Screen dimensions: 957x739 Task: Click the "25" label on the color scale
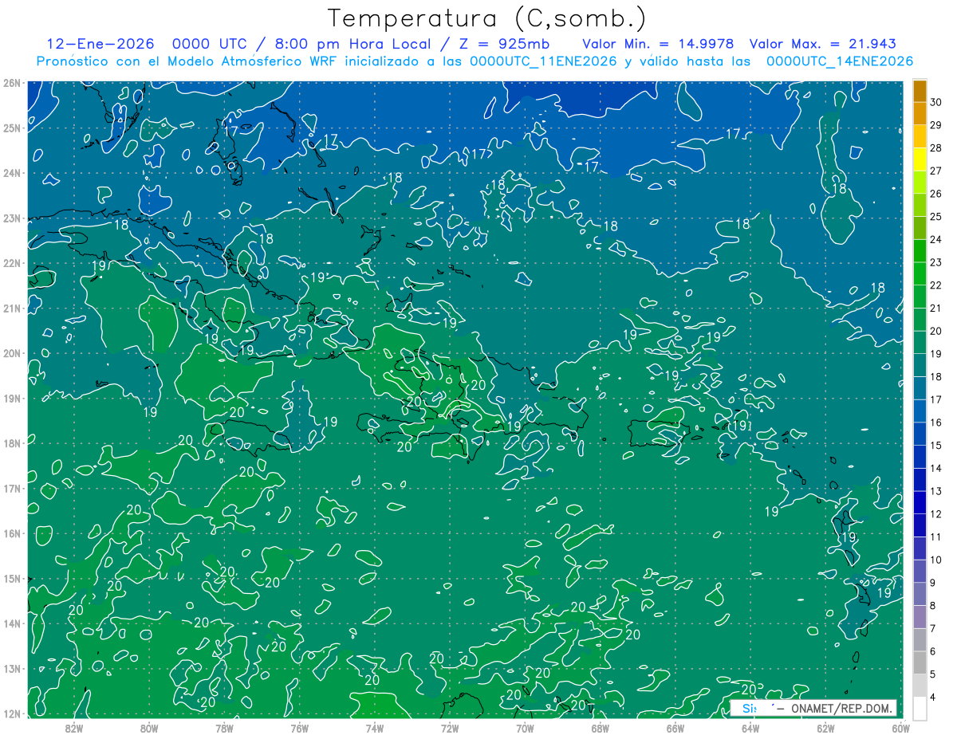point(936,217)
